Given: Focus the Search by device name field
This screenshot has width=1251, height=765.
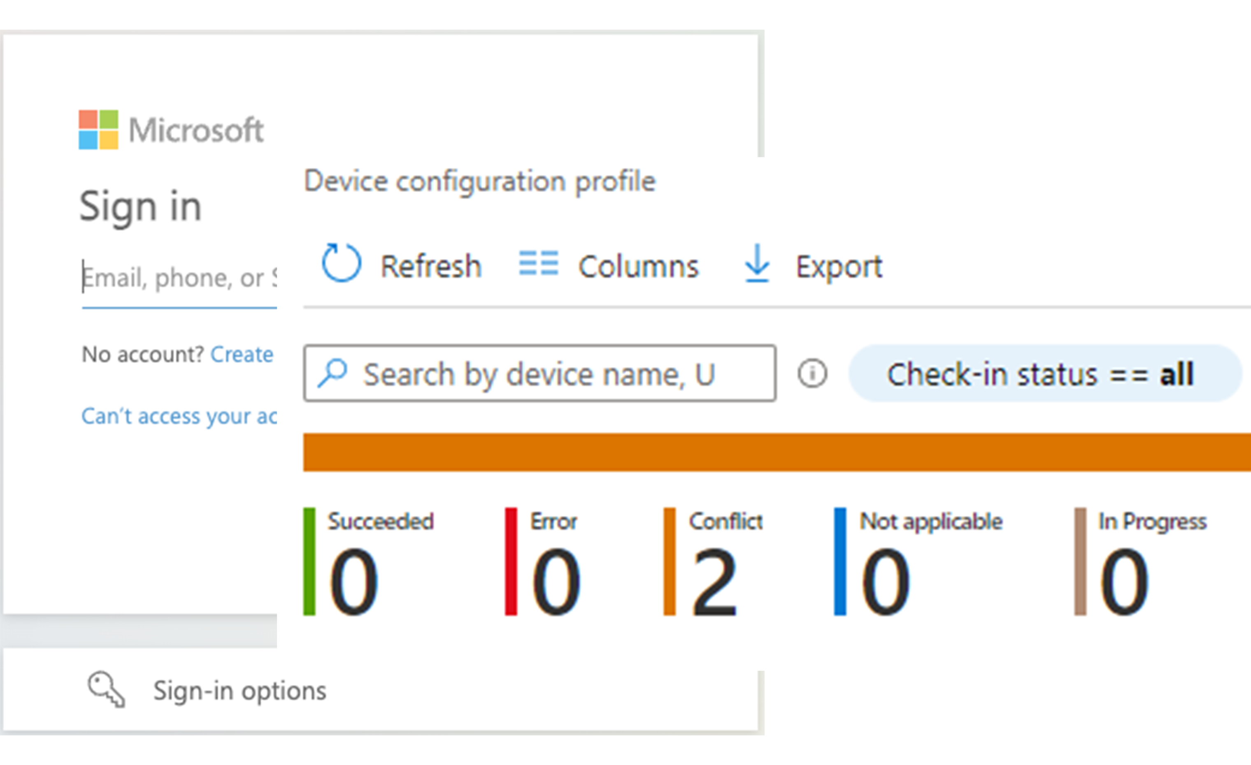Looking at the screenshot, I should coord(539,373).
